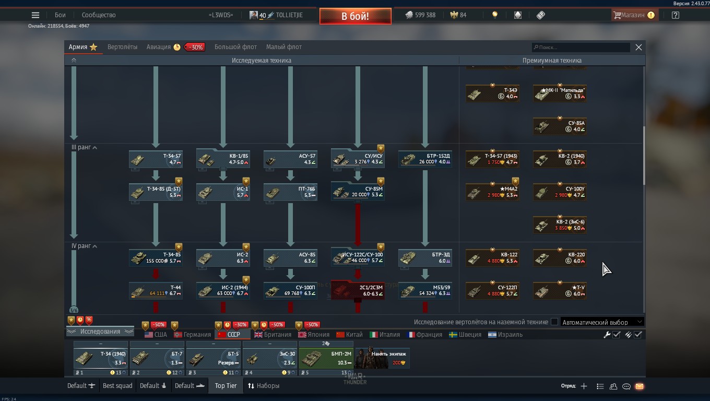710x401 pixels.
Task: Click the research tree vertical scrollbar
Action: click(x=644, y=155)
